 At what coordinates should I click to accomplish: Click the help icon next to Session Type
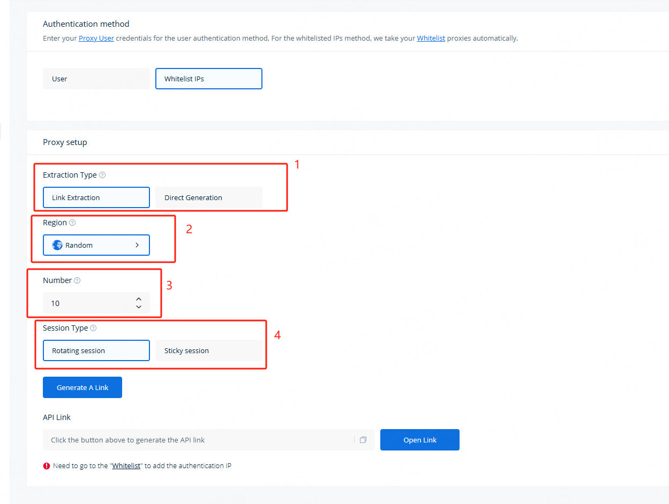(93, 328)
